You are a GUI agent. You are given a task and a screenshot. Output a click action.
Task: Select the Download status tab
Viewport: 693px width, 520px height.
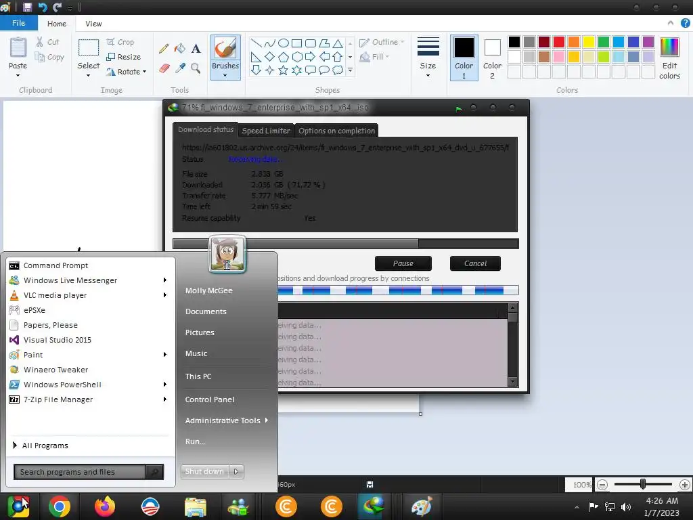tap(206, 129)
